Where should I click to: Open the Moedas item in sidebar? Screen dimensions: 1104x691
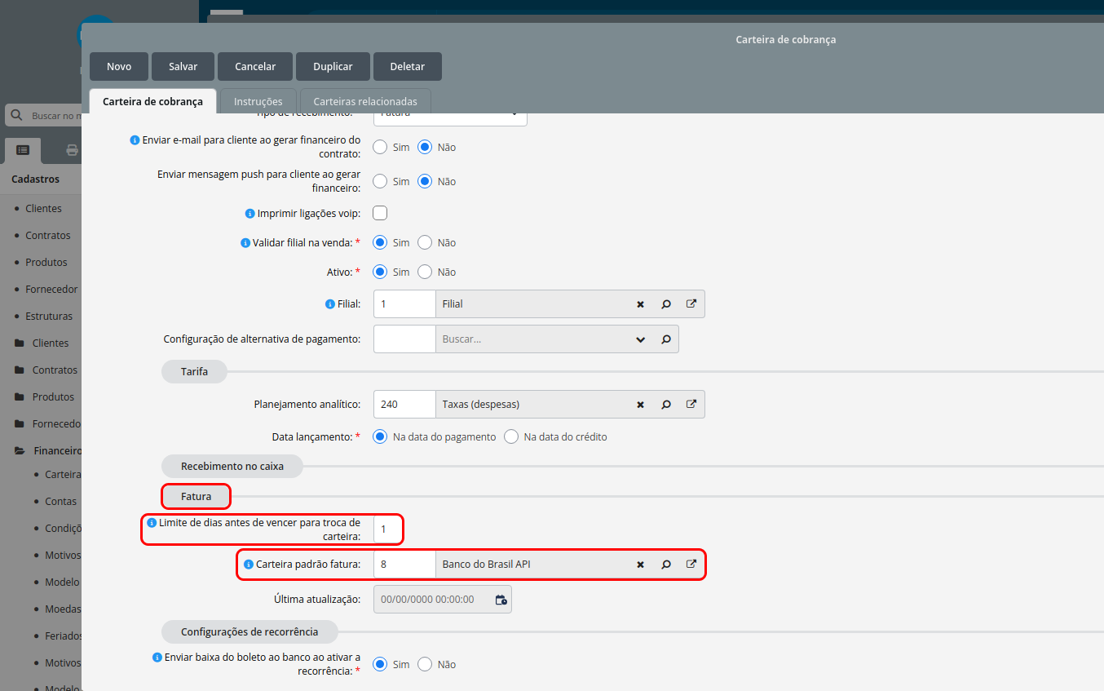point(64,609)
